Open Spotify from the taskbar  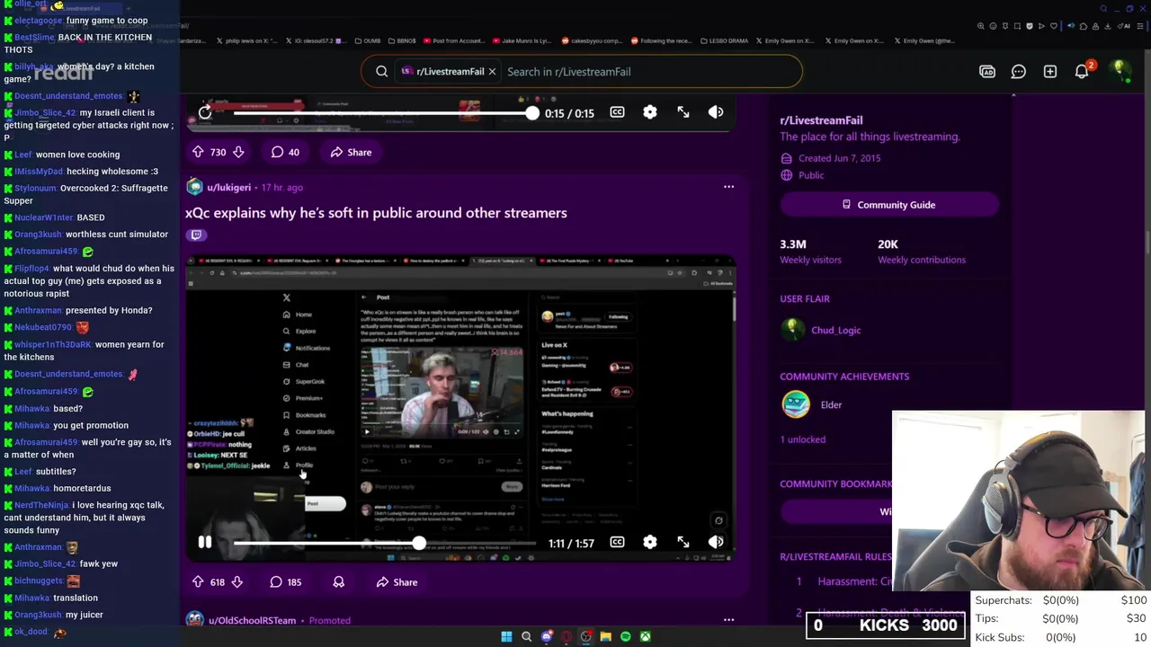pos(626,636)
